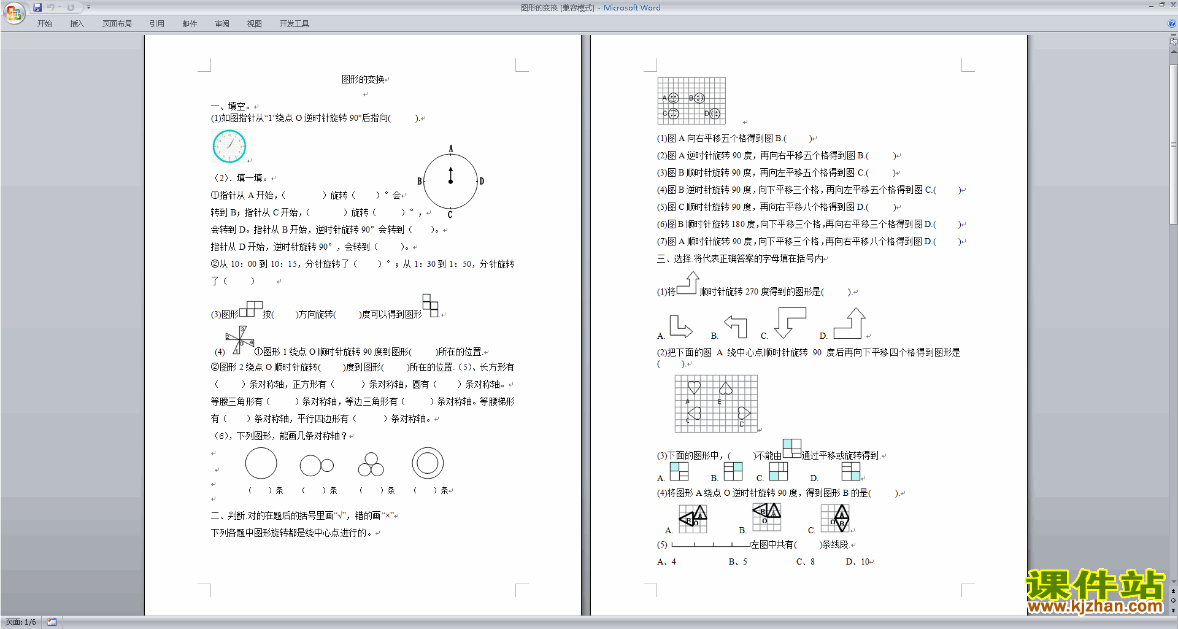Viewport: 1178px width, 629px height.
Task: Click arrow option C pointing down
Action: 790,323
